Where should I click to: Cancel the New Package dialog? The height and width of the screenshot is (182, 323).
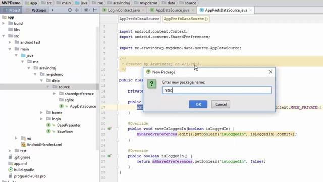coord(221,104)
